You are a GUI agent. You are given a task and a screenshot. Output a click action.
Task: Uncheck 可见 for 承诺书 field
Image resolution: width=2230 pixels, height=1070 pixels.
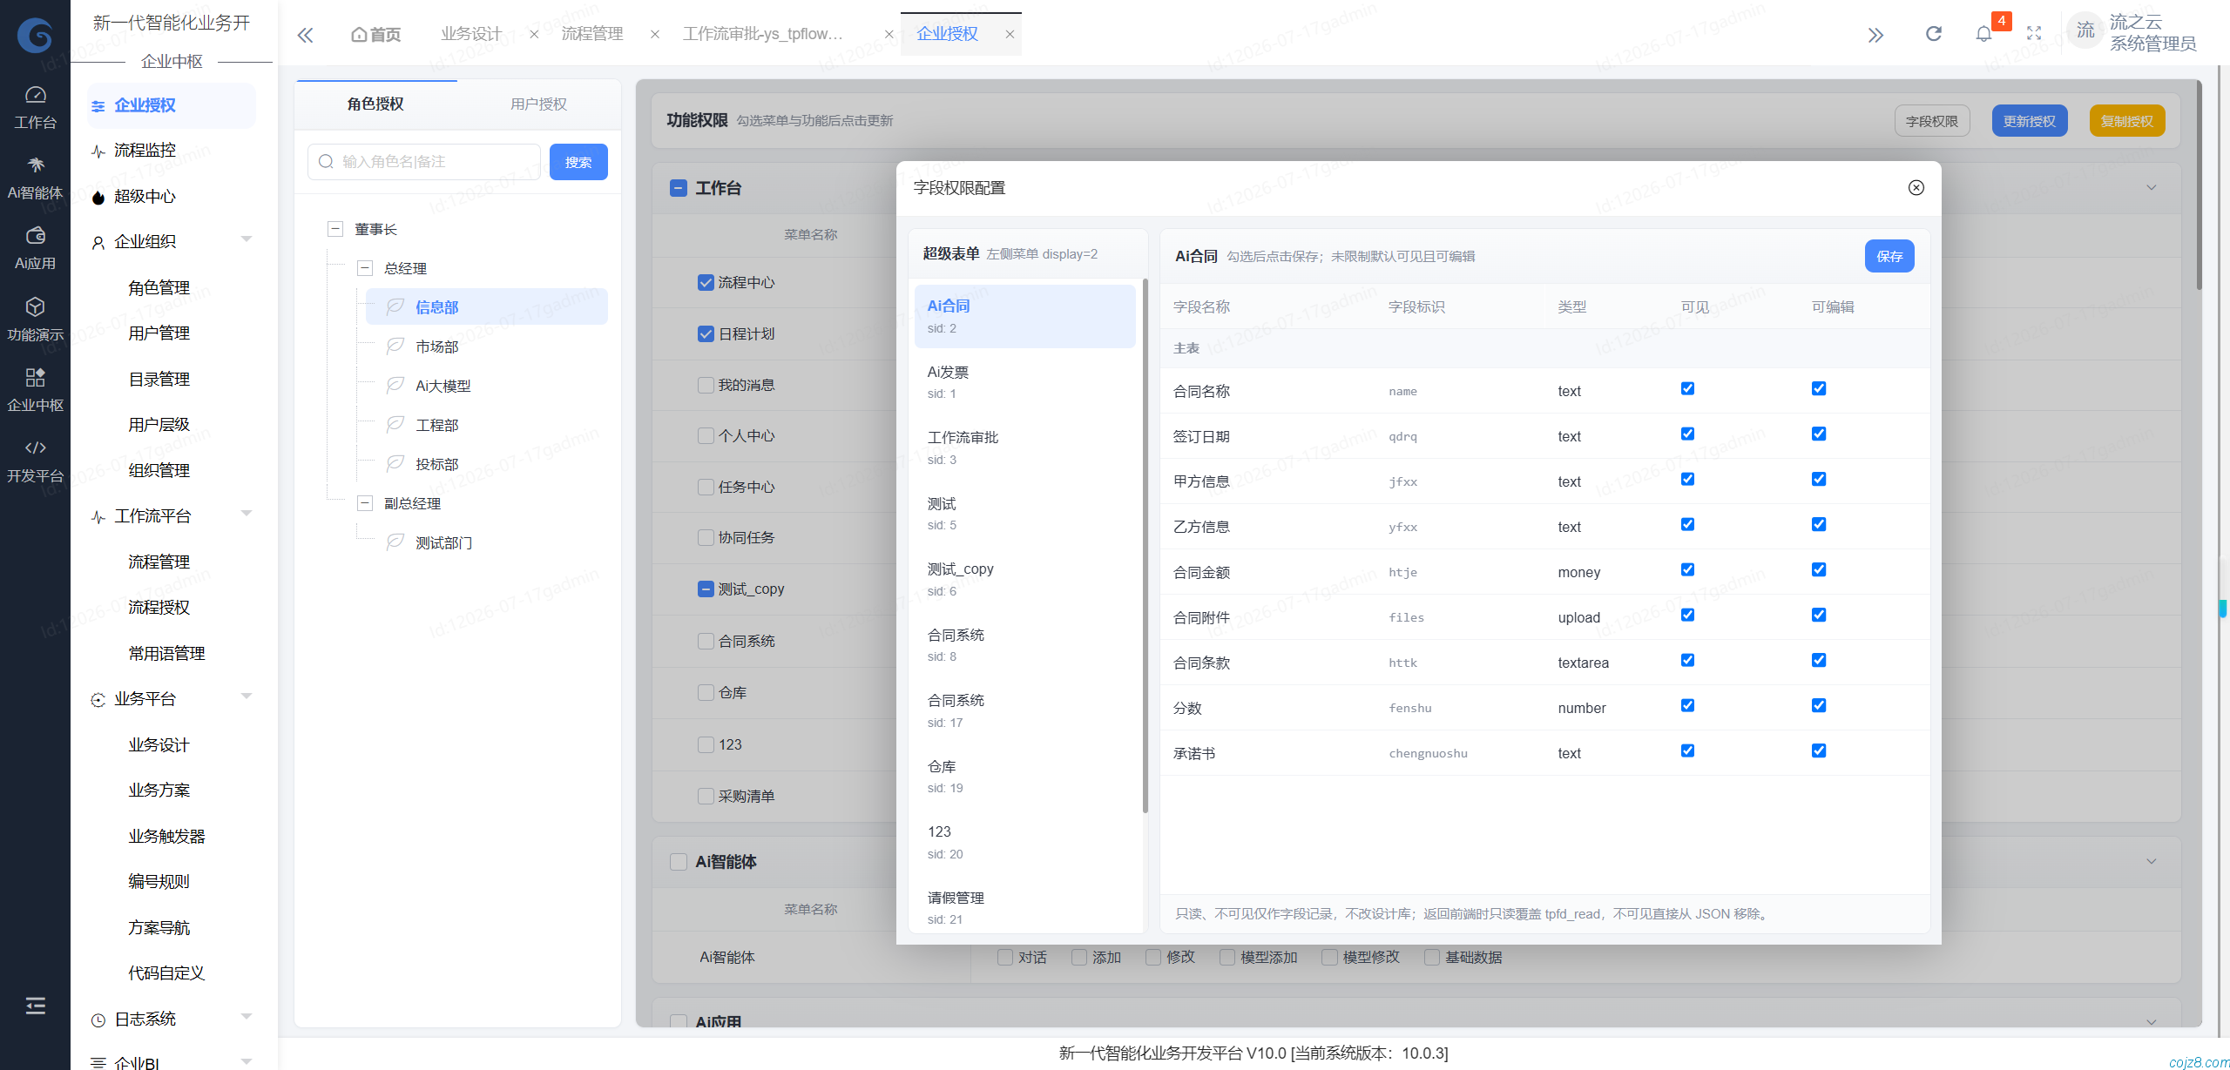1687,751
